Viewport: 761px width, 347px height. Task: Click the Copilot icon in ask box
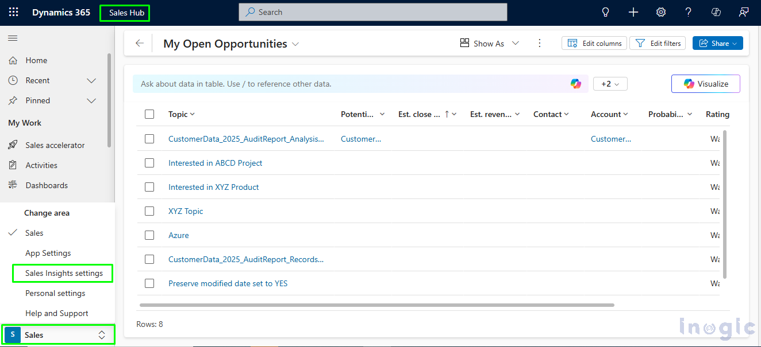pos(575,84)
